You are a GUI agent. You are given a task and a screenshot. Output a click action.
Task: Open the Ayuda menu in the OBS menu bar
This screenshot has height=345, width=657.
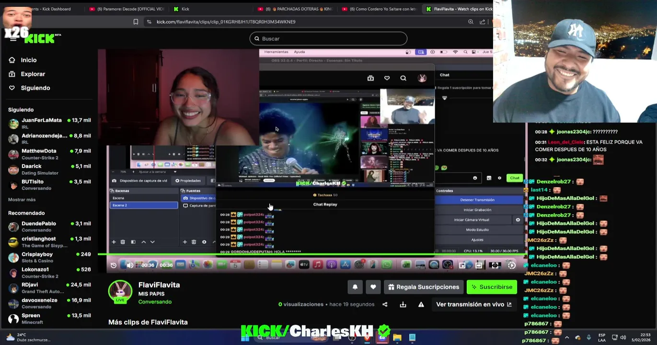pos(299,52)
